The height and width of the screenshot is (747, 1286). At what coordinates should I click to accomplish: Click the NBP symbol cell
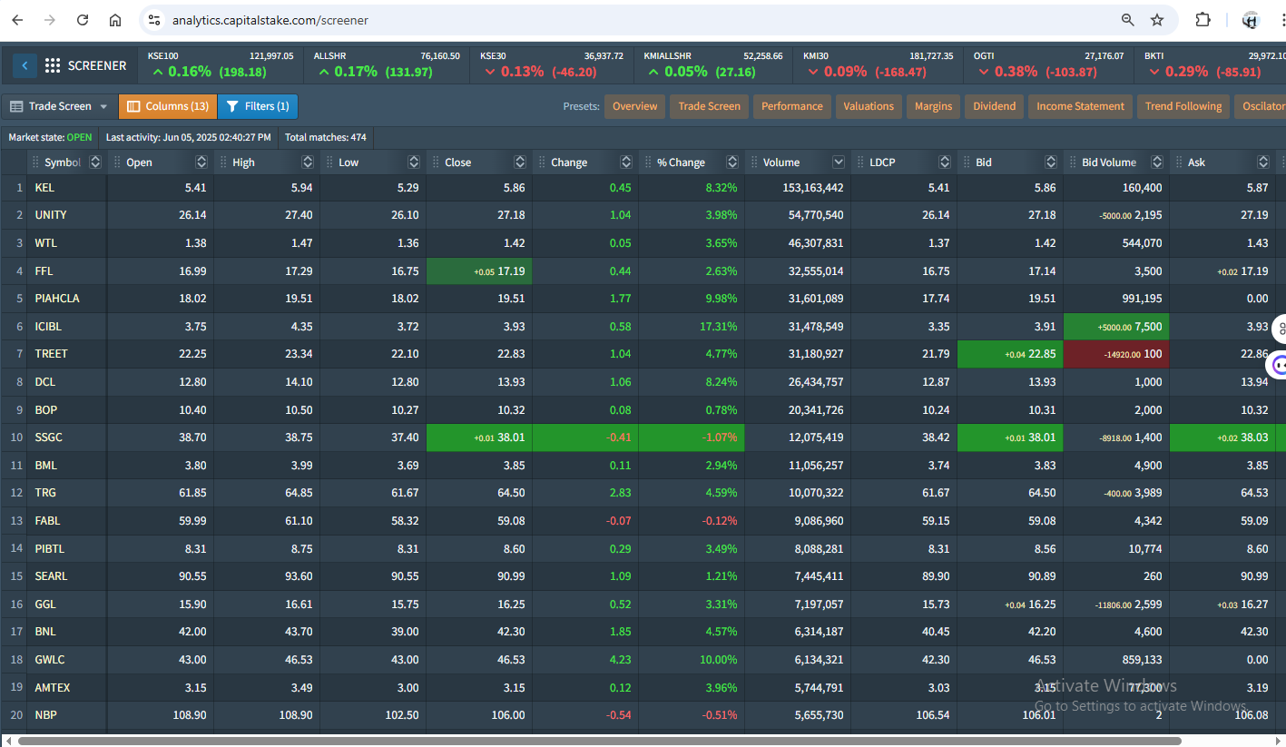(x=67, y=715)
